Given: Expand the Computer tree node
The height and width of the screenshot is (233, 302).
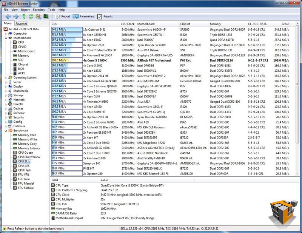Looking at the screenshot, I should pos(6,34).
